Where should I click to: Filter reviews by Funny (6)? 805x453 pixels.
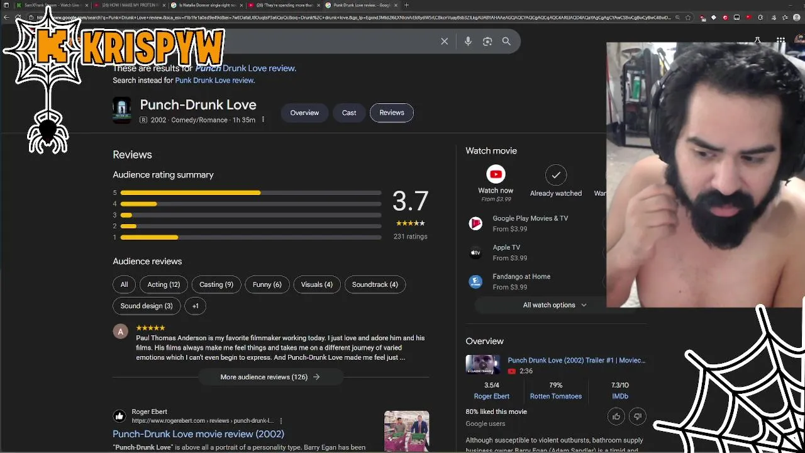point(267,284)
